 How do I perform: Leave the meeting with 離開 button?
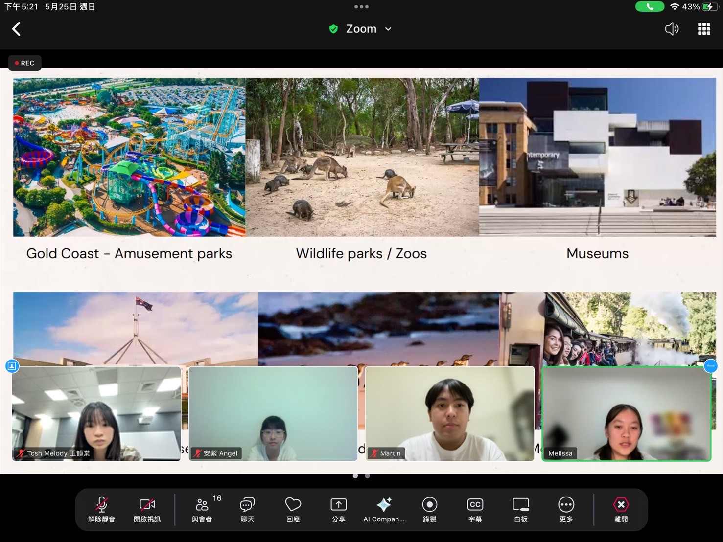pos(621,509)
